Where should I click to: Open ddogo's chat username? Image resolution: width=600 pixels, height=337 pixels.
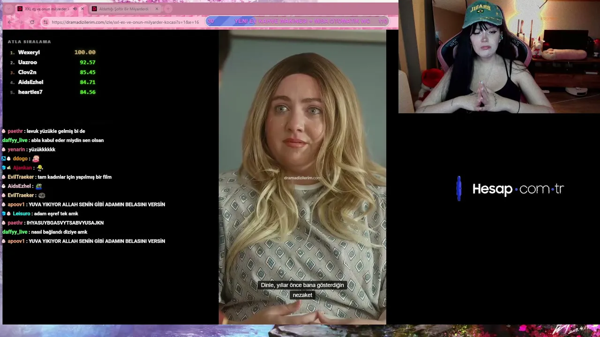coord(20,159)
